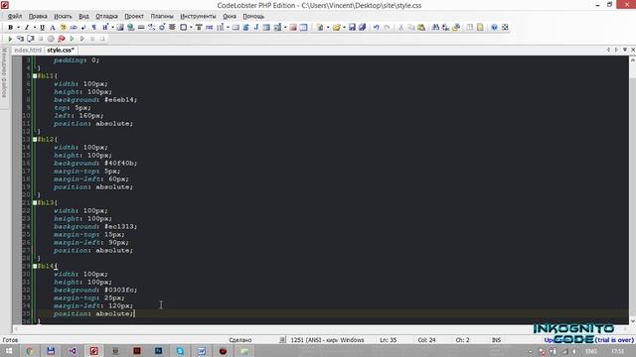This screenshot has height=357, width=636.
Task: Open the open-folder dropdown arrow
Action: [x=344, y=28]
